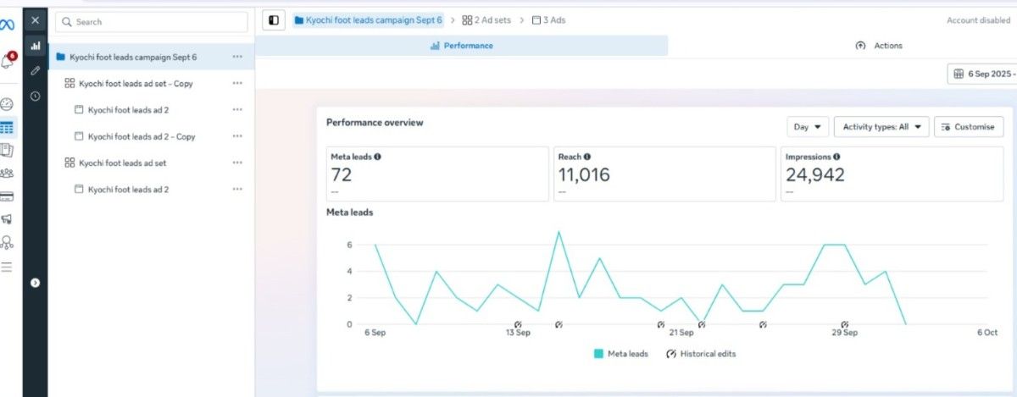The width and height of the screenshot is (1017, 397).
Task: Open the history clock icon in dark sidebar
Action: tap(35, 96)
